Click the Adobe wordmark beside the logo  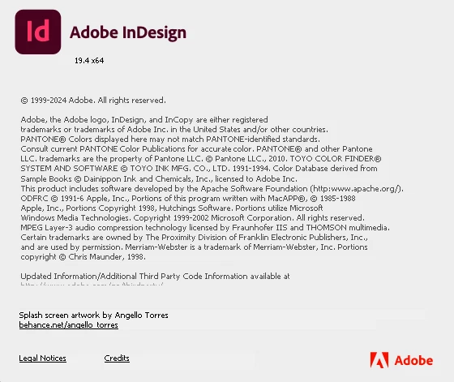coord(413,361)
